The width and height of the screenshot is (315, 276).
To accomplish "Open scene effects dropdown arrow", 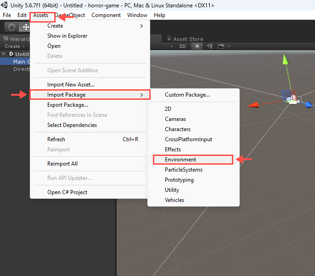I will (x=230, y=46).
